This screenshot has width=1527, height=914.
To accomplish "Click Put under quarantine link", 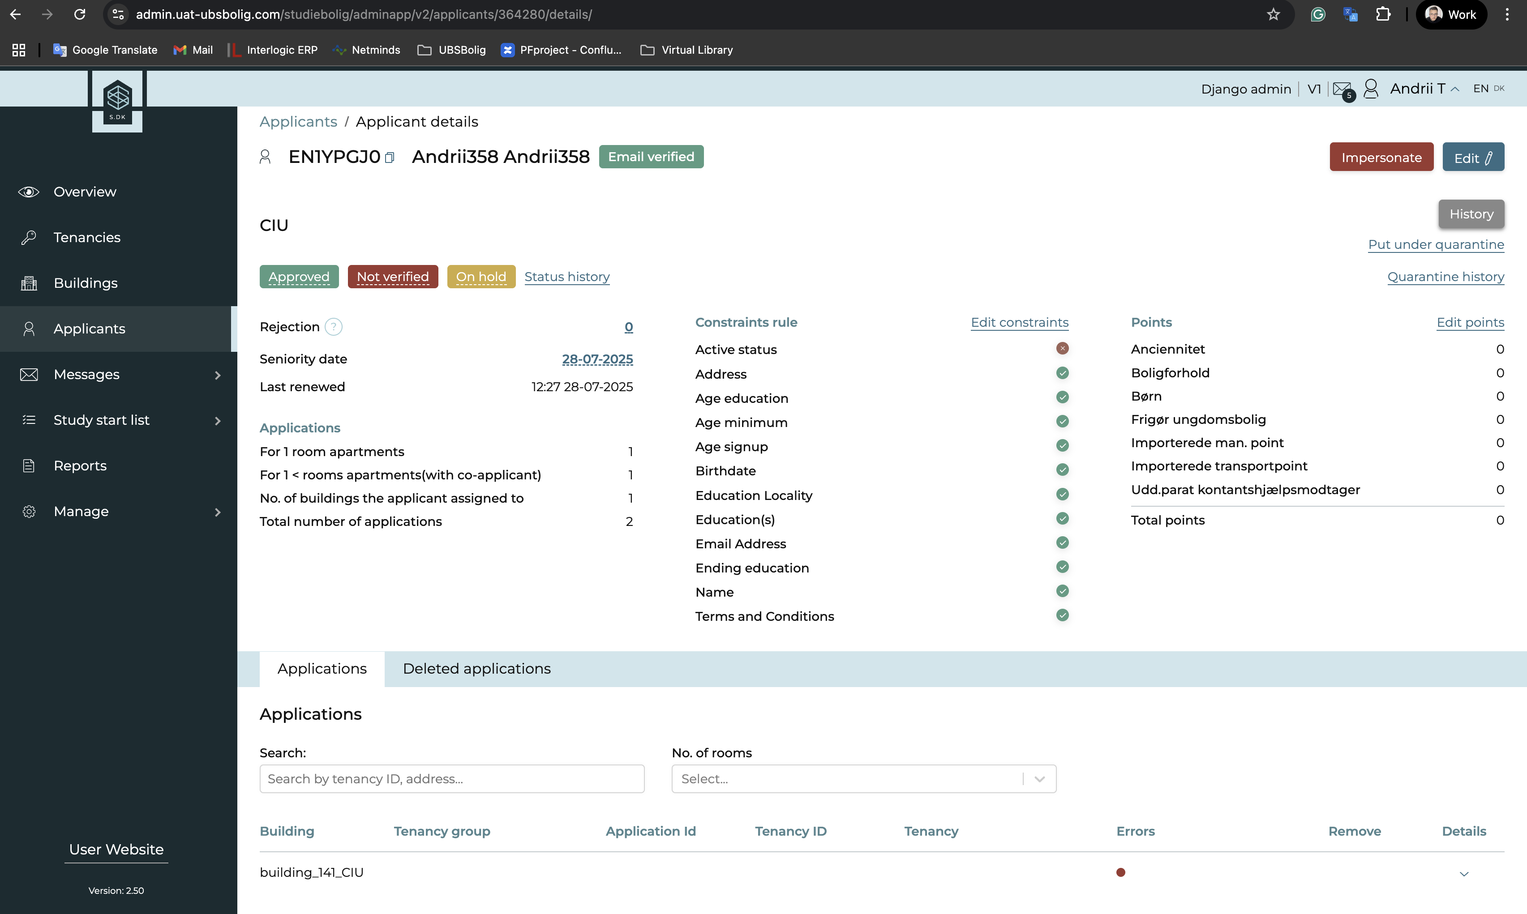I will (x=1436, y=244).
